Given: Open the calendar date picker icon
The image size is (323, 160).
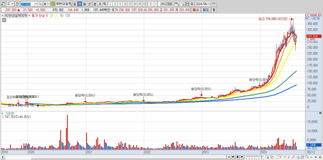Looking at the screenshot, I should point(214,4).
